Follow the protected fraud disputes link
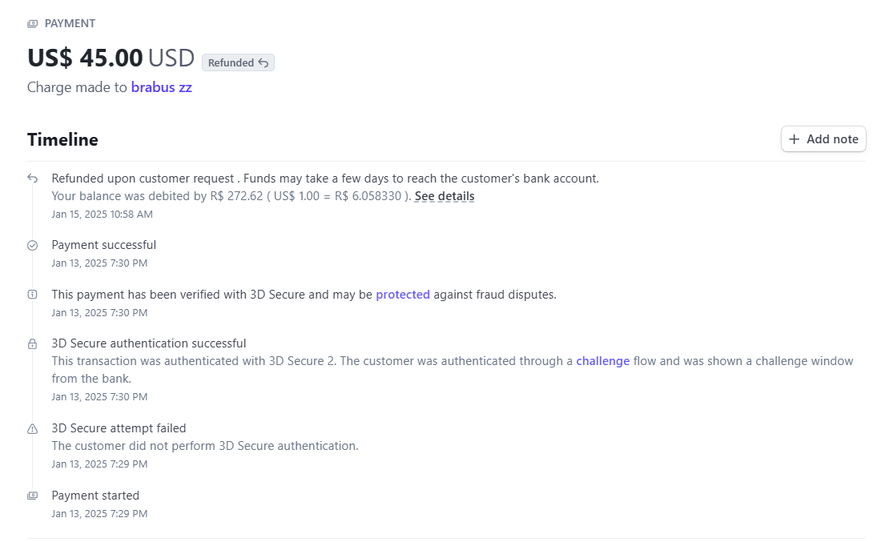 point(403,295)
